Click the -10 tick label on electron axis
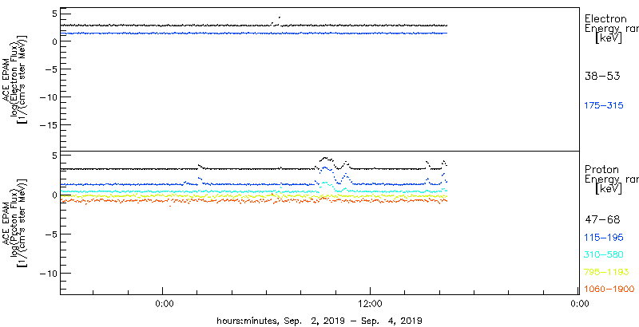639x327 pixels. coord(48,97)
